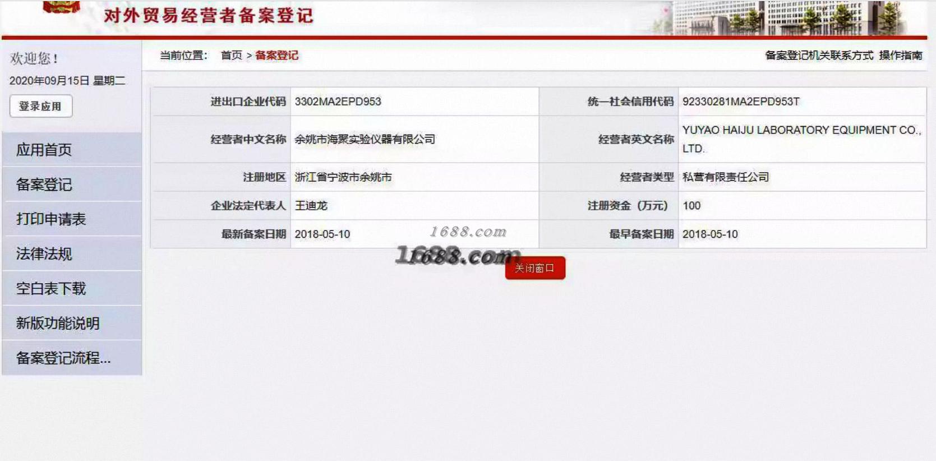This screenshot has width=936, height=461.
Task: Click English name YUYAO HAIJU LABORATORY EQUIPMENT
Action: click(x=801, y=139)
